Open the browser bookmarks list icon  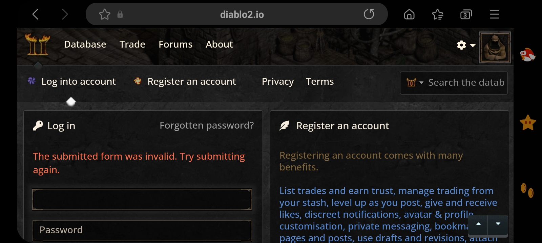point(438,15)
